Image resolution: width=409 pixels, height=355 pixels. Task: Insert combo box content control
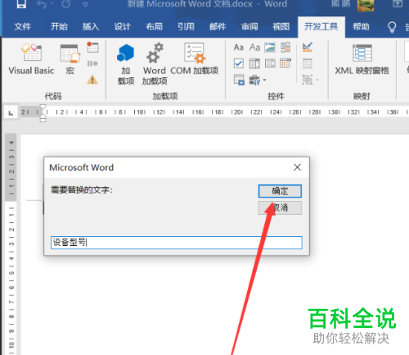click(254, 64)
